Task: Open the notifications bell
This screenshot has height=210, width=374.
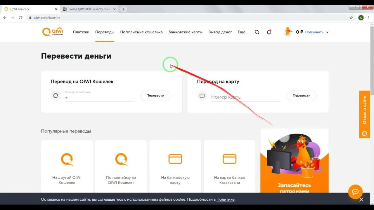Action: coord(269,32)
